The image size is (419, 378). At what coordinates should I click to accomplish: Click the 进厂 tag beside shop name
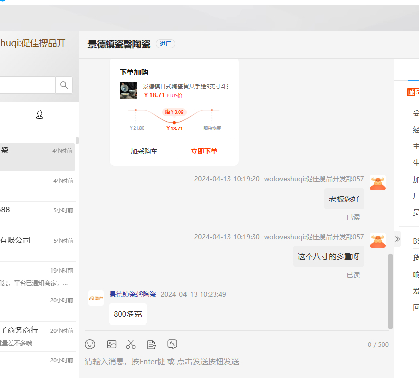pyautogui.click(x=165, y=44)
